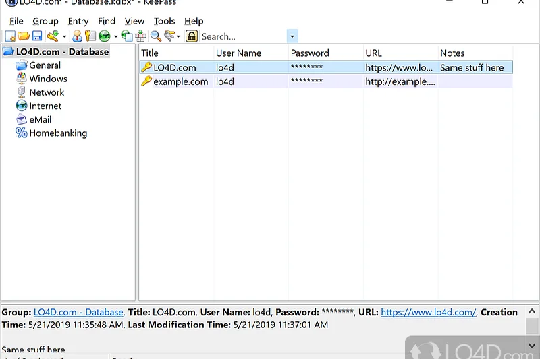Click the details pane scroll down arrow
540x359 pixels.
[x=532, y=346]
